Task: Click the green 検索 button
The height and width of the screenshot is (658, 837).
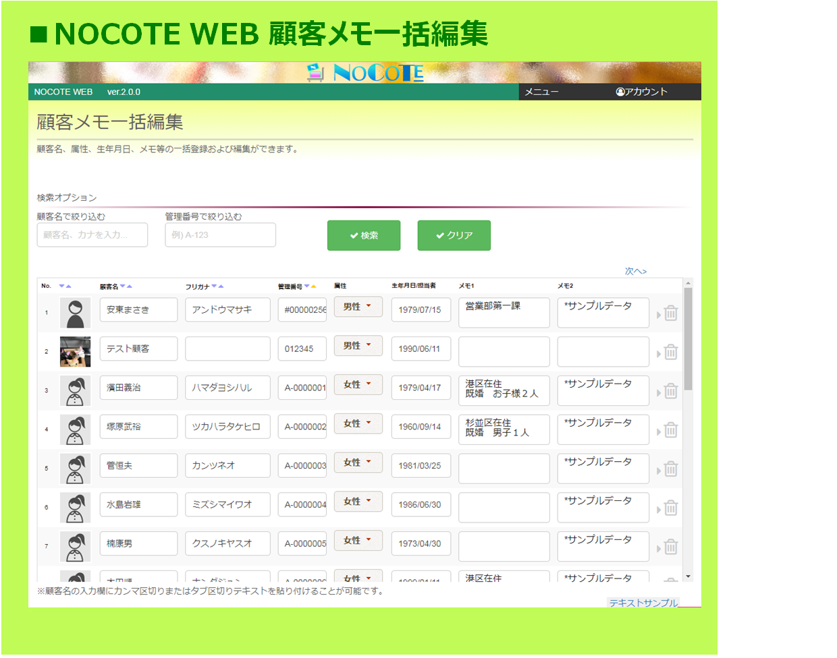Action: (x=364, y=235)
